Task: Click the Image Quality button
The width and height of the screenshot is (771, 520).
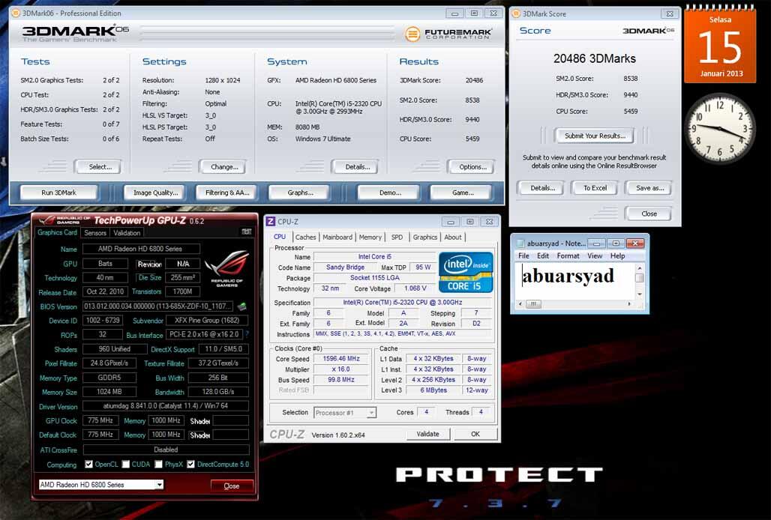Action: [155, 193]
